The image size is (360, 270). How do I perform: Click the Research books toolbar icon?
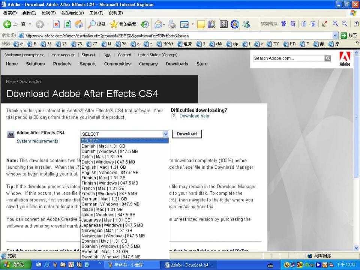(x=211, y=24)
